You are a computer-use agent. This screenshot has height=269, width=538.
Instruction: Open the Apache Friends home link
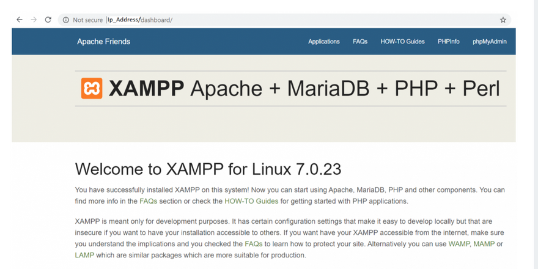point(103,42)
